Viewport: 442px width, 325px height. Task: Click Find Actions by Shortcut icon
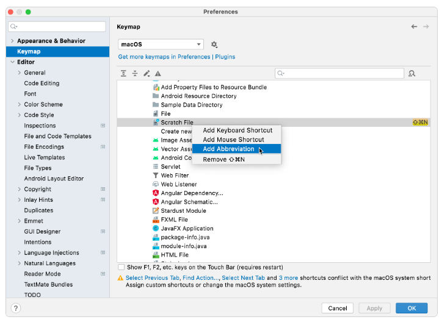pos(412,74)
